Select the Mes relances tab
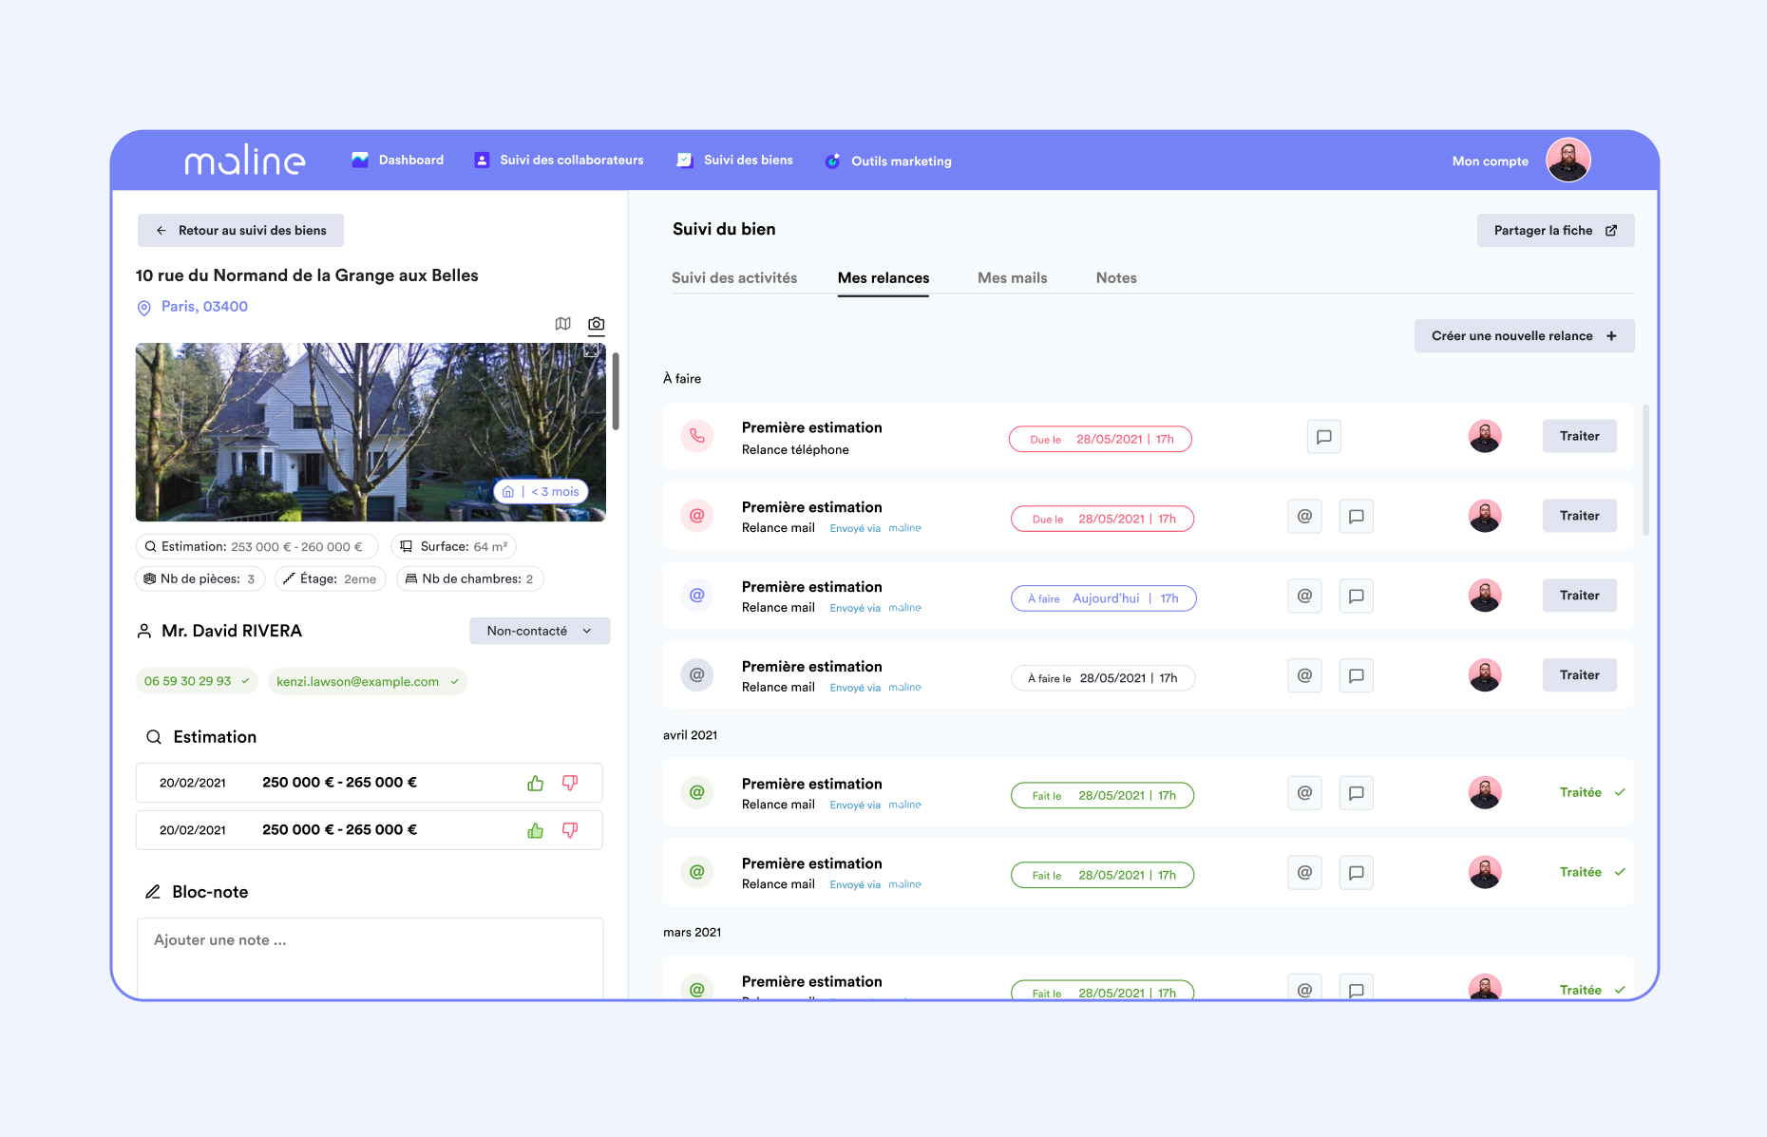The width and height of the screenshot is (1767, 1137). (x=883, y=278)
